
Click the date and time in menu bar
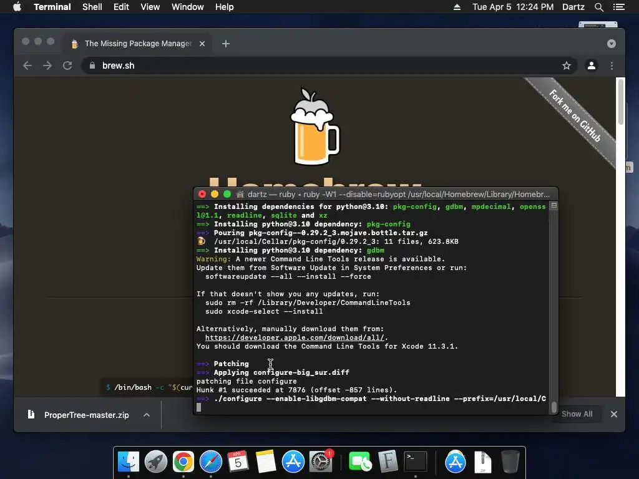513,7
